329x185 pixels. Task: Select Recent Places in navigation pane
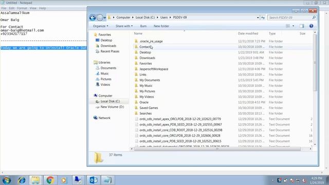pyautogui.click(x=109, y=51)
